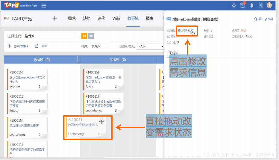
Task: Open the 需求 tab
Action: (72, 18)
